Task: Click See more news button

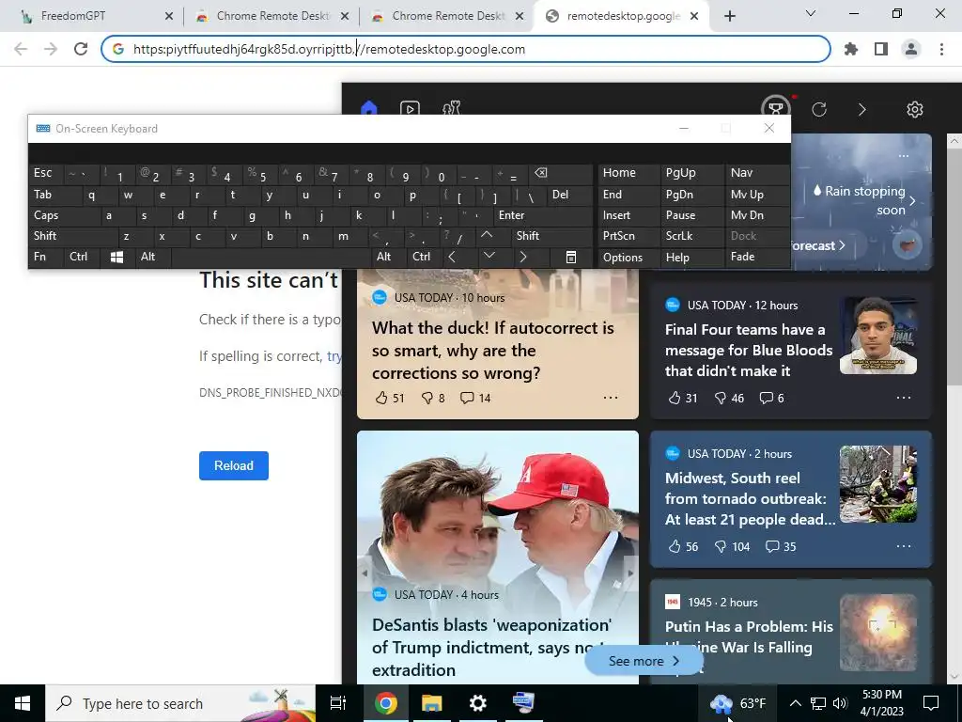Action: pos(644,661)
